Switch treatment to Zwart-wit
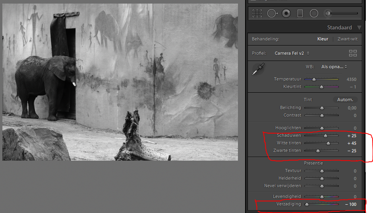Image resolution: width=373 pixels, height=213 pixels. coord(347,39)
